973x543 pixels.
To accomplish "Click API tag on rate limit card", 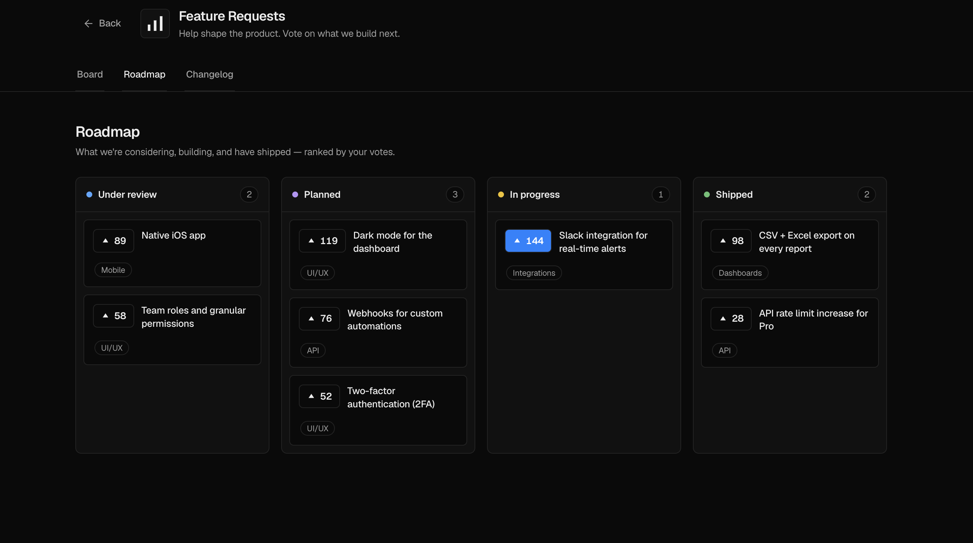I will click(x=725, y=350).
